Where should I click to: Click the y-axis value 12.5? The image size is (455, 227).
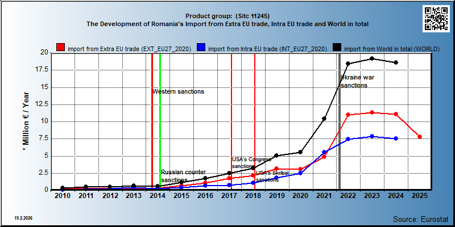coord(42,104)
